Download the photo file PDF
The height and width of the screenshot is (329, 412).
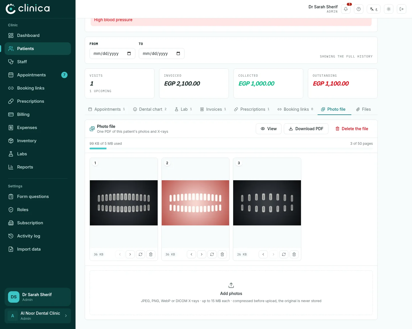pos(306,129)
